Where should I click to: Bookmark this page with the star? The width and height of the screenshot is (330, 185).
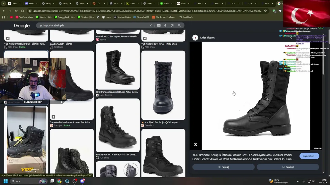click(x=265, y=11)
